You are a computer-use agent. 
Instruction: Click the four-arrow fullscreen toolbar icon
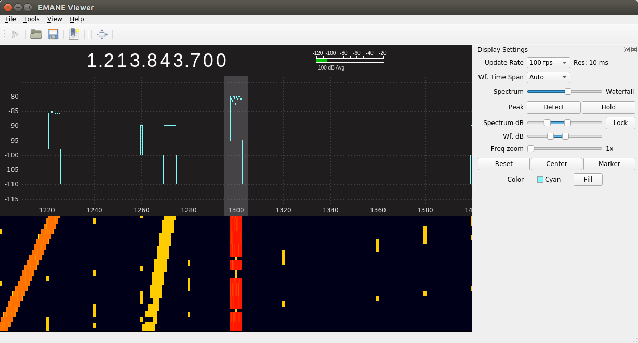tap(102, 34)
